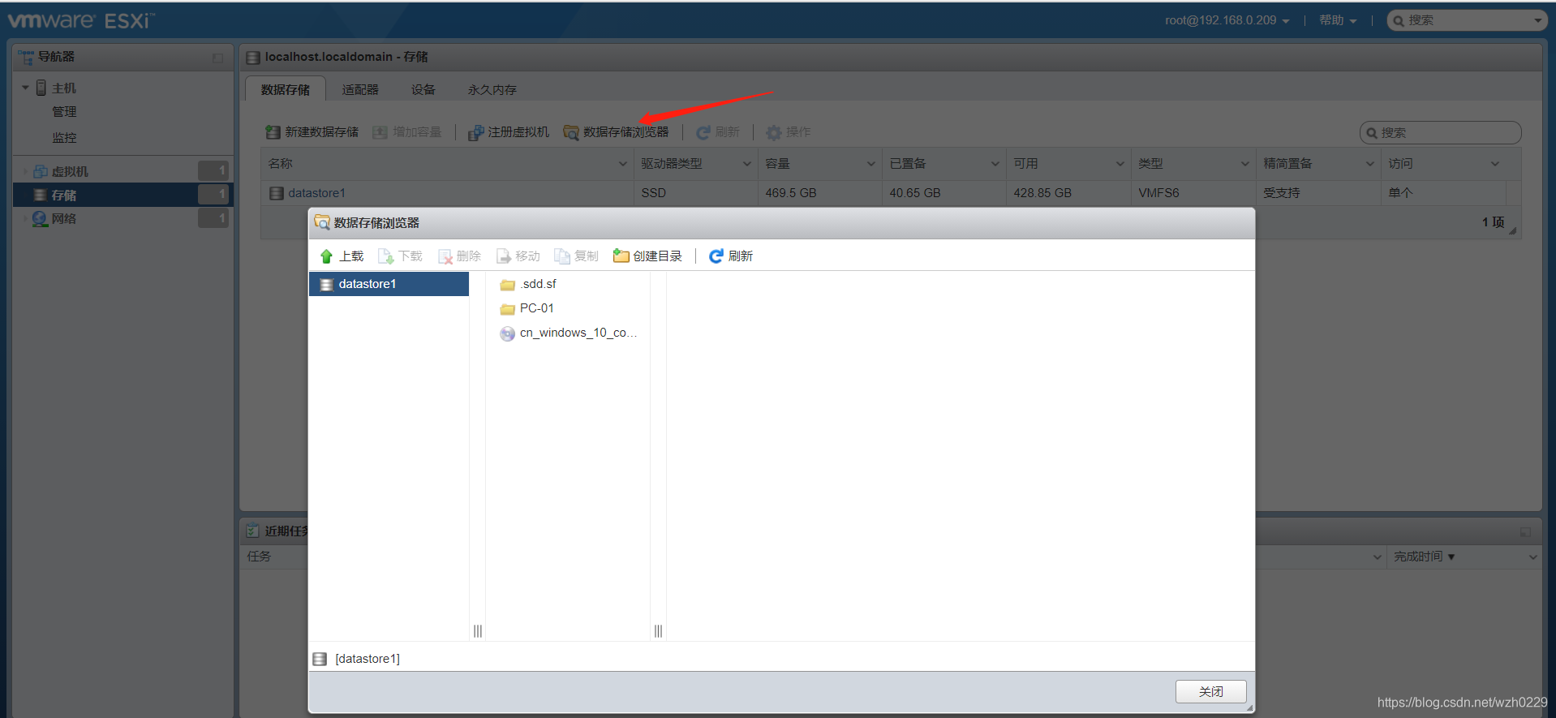The image size is (1556, 718).
Task: Click the storage list Refresh (刷新) button
Action: coord(718,132)
